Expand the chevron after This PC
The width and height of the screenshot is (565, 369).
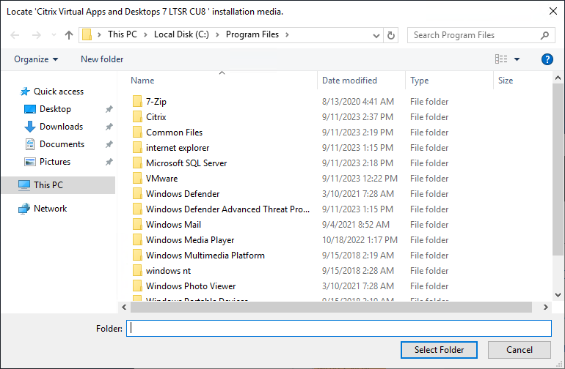pos(145,35)
